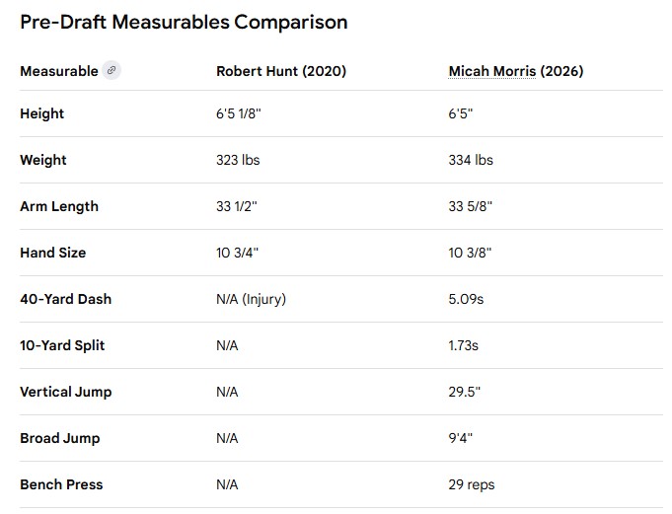Screen dimensions: 672x514
Task: Click the Weight row label
Action: 43,160
